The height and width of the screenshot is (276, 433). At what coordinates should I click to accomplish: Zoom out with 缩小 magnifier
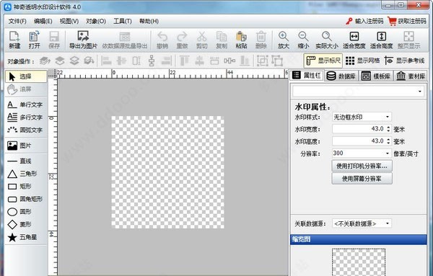tap(303, 40)
